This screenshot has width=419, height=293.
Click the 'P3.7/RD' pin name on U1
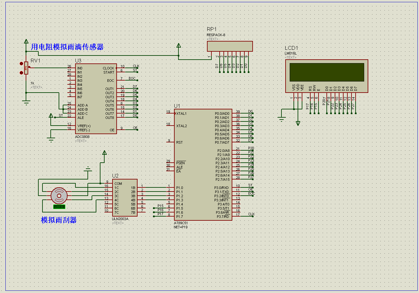tap(223, 217)
